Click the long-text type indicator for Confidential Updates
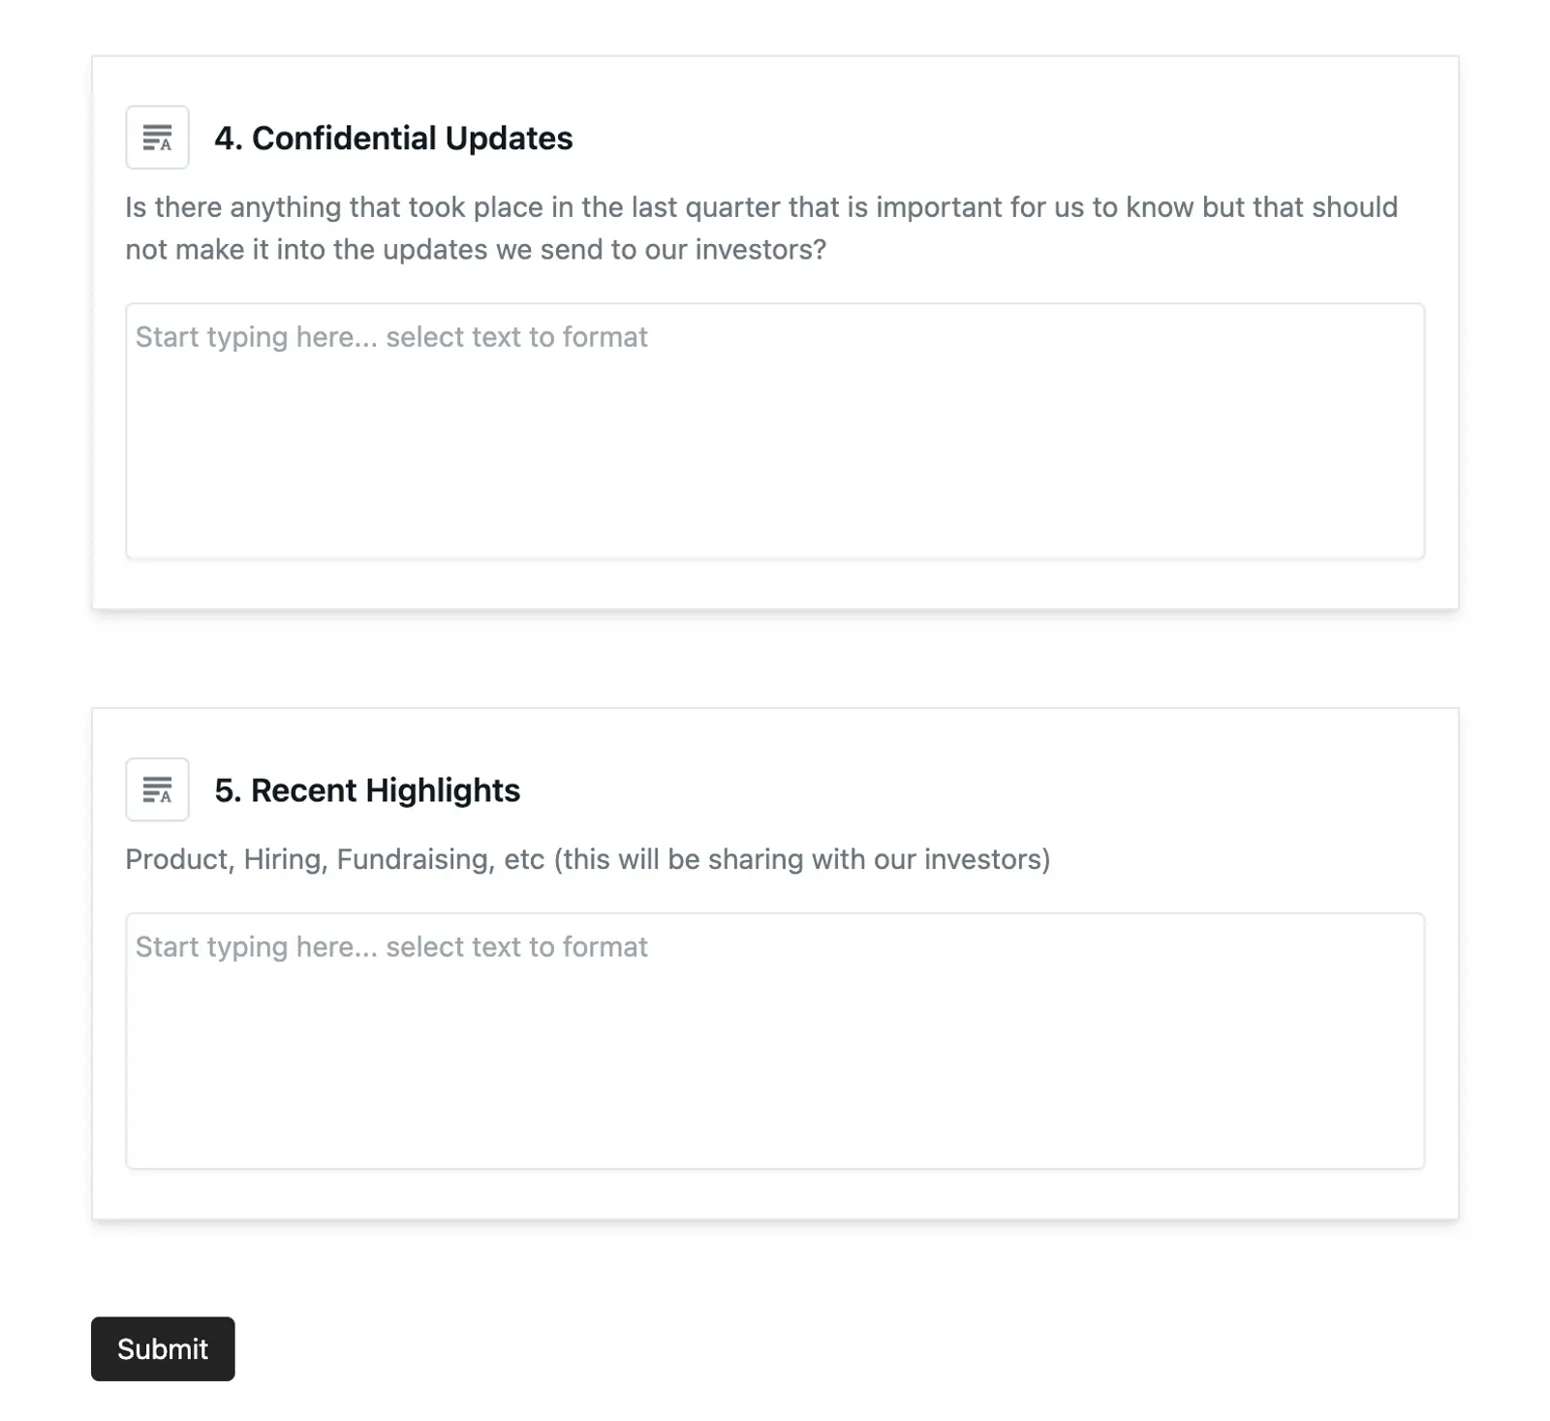The height and width of the screenshot is (1421, 1550). coord(157,138)
